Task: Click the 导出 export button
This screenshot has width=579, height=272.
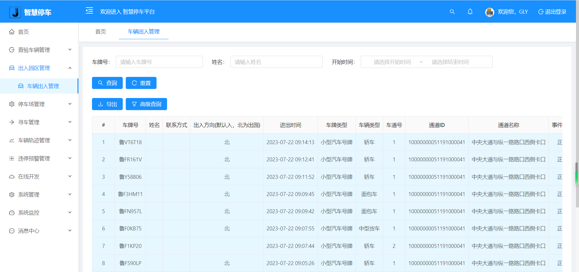Action: (x=107, y=104)
